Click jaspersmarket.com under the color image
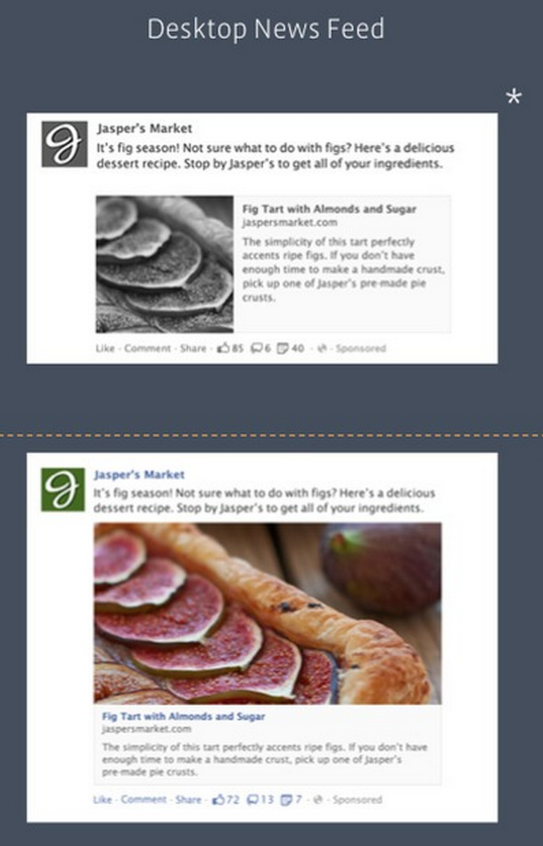543x846 pixels. pos(147,728)
